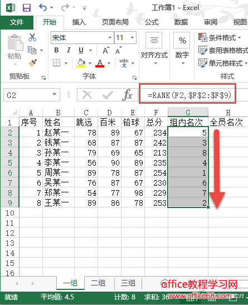Switch to the 页面布局 ribbon tab

pos(115,22)
